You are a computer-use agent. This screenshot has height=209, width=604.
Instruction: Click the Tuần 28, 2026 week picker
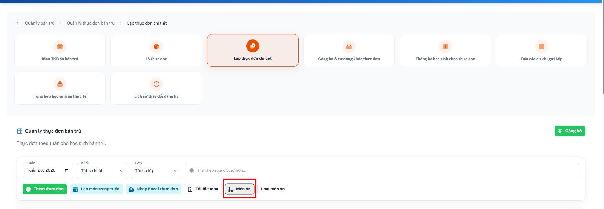point(48,170)
